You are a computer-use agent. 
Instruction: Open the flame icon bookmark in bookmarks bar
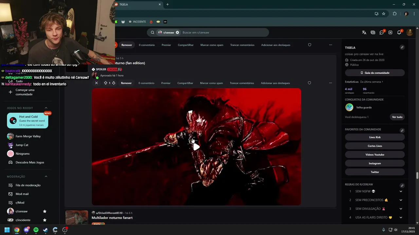pos(151,22)
